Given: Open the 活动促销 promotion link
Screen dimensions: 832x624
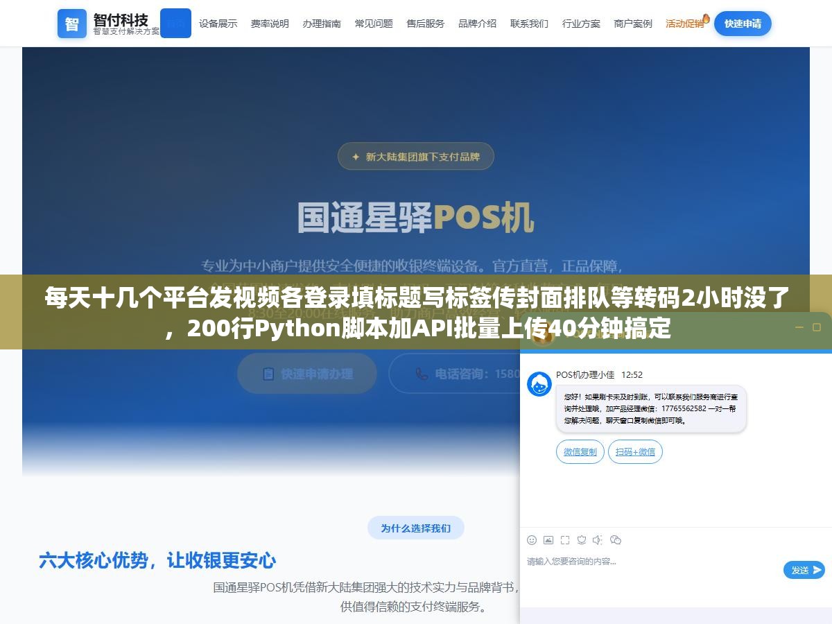Looking at the screenshot, I should (684, 24).
